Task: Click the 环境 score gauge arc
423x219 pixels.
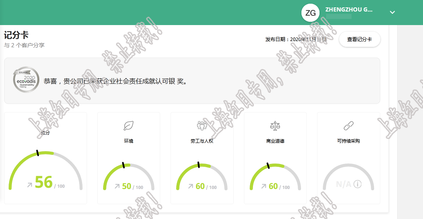Action: click(x=129, y=177)
